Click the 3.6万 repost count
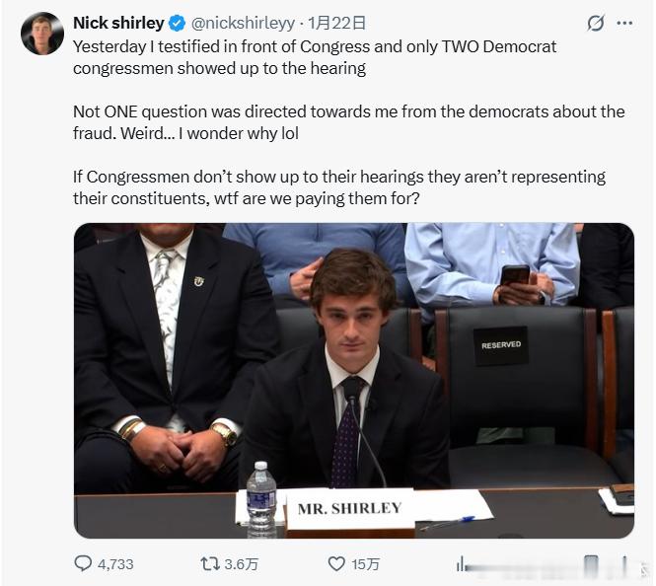Viewport: 656px width, 586px height. click(242, 564)
